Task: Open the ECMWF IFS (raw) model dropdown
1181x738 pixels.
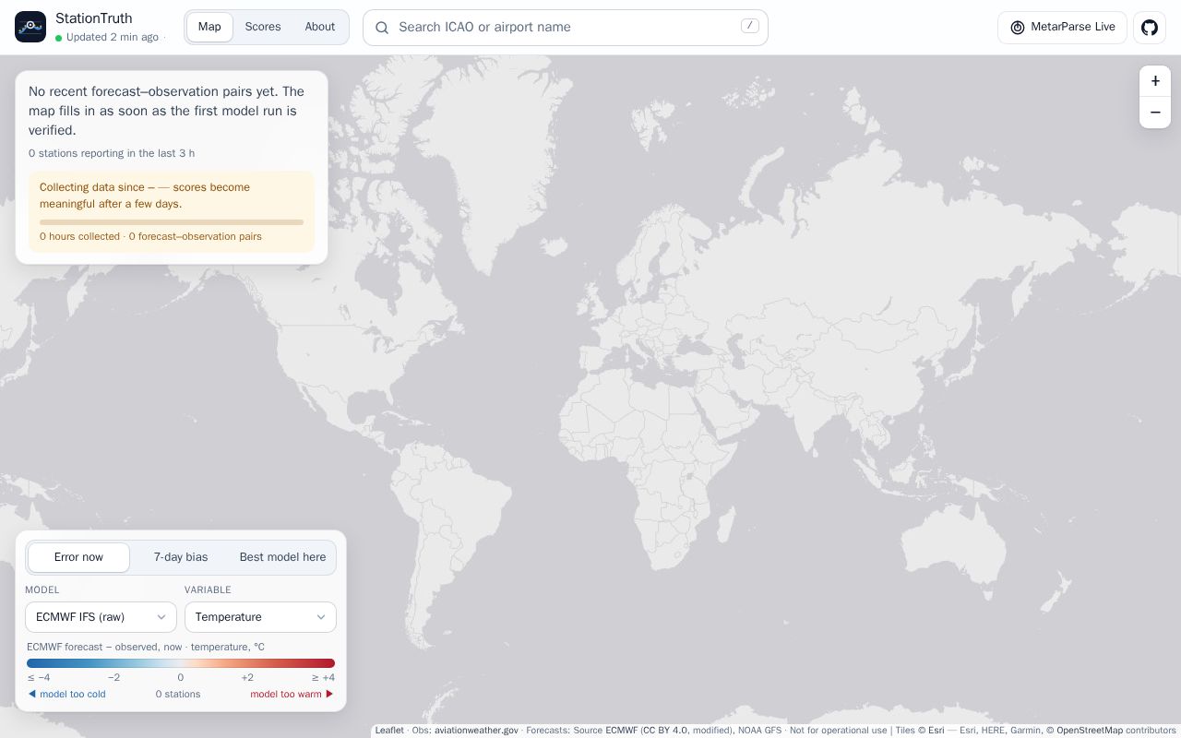Action: pos(101,617)
